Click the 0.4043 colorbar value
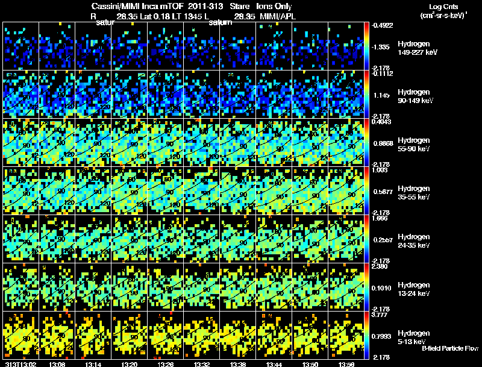The image size is (482, 367). (381, 122)
